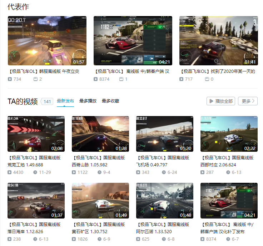Image resolution: width=263 pixels, height=246 pixels.
Task: Open 西脊山脉 video thumbnail
Action: pos(100,134)
